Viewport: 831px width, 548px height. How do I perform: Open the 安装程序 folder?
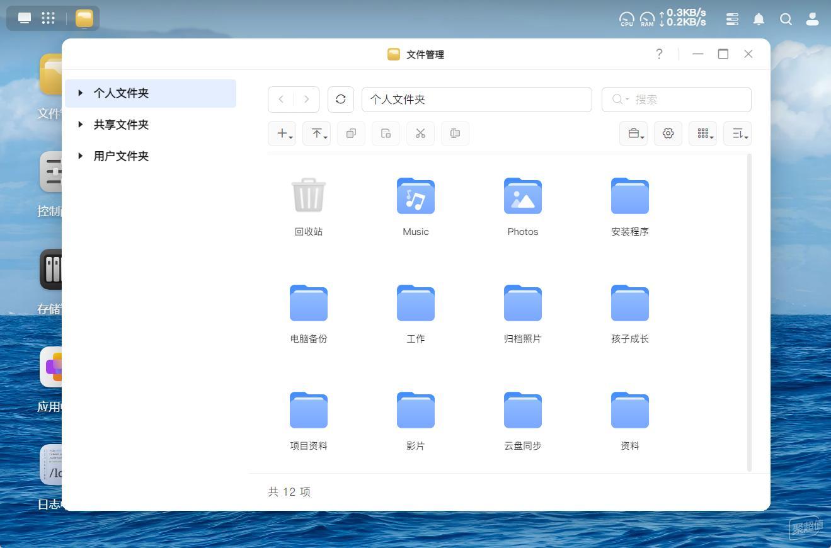coord(630,196)
